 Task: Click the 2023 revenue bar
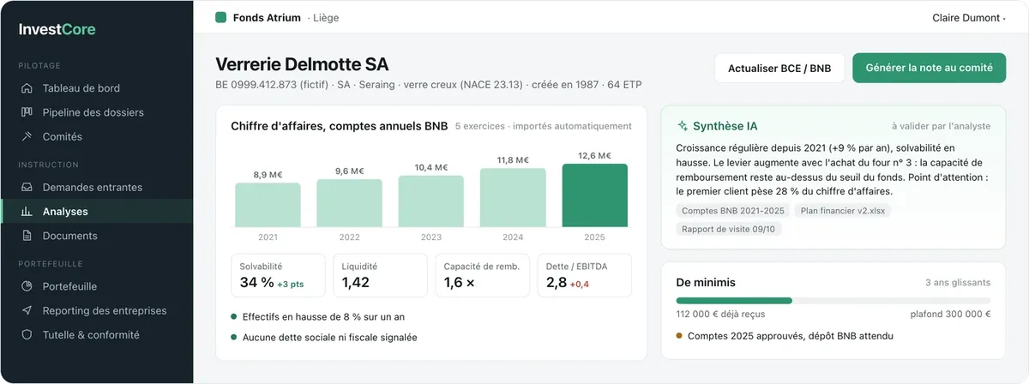[431, 201]
